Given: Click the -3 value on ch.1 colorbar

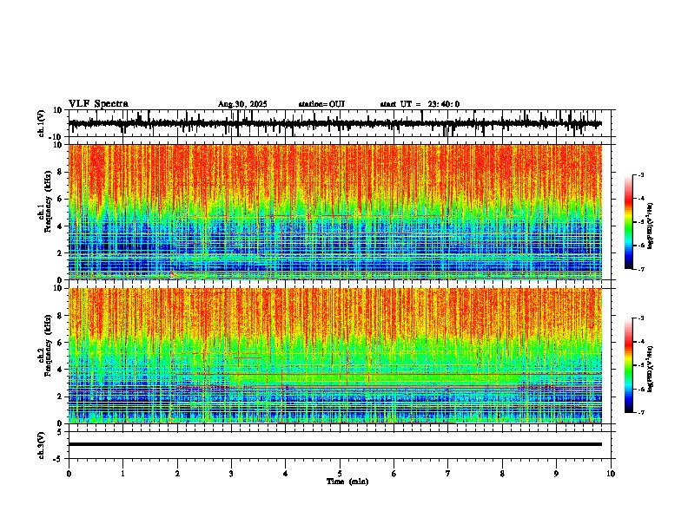Looking at the screenshot, I should (640, 175).
